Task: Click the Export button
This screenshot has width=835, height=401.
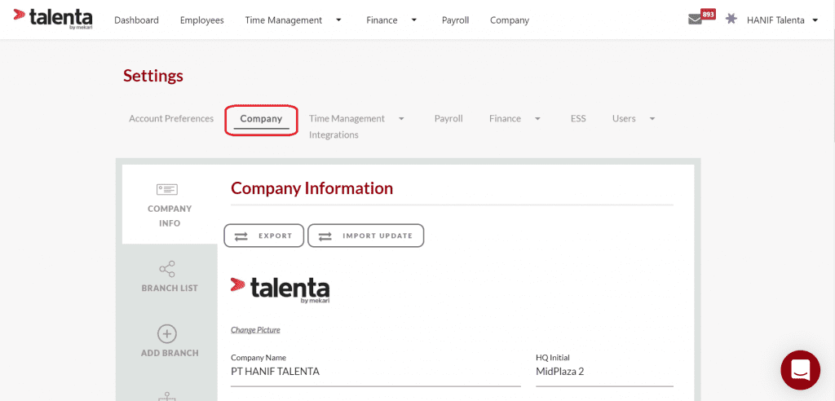Action: coord(264,236)
